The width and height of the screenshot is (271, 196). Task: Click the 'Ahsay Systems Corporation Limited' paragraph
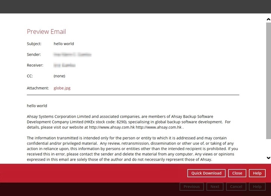129,122
